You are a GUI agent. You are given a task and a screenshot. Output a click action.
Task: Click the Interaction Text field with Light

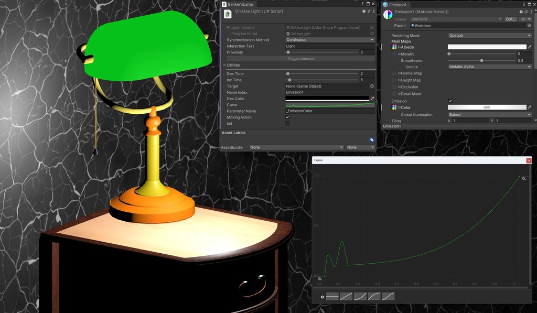click(330, 46)
